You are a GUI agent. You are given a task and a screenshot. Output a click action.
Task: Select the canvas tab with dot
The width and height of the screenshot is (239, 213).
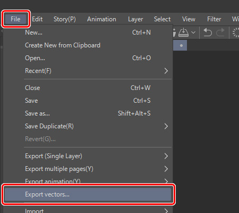coord(180,45)
